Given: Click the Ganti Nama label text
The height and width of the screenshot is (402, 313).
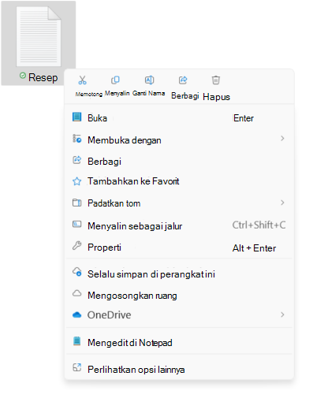Looking at the screenshot, I should pyautogui.click(x=148, y=93).
